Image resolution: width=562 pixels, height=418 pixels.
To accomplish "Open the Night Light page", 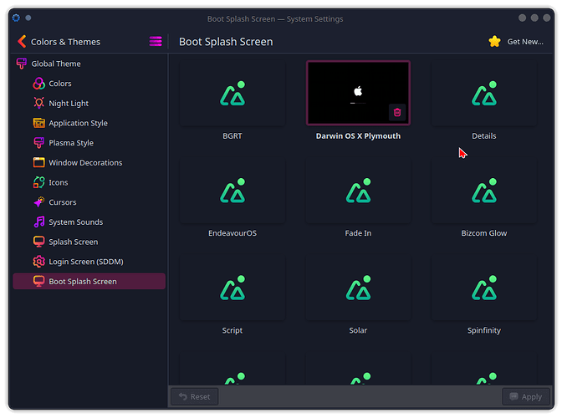I will (89, 103).
